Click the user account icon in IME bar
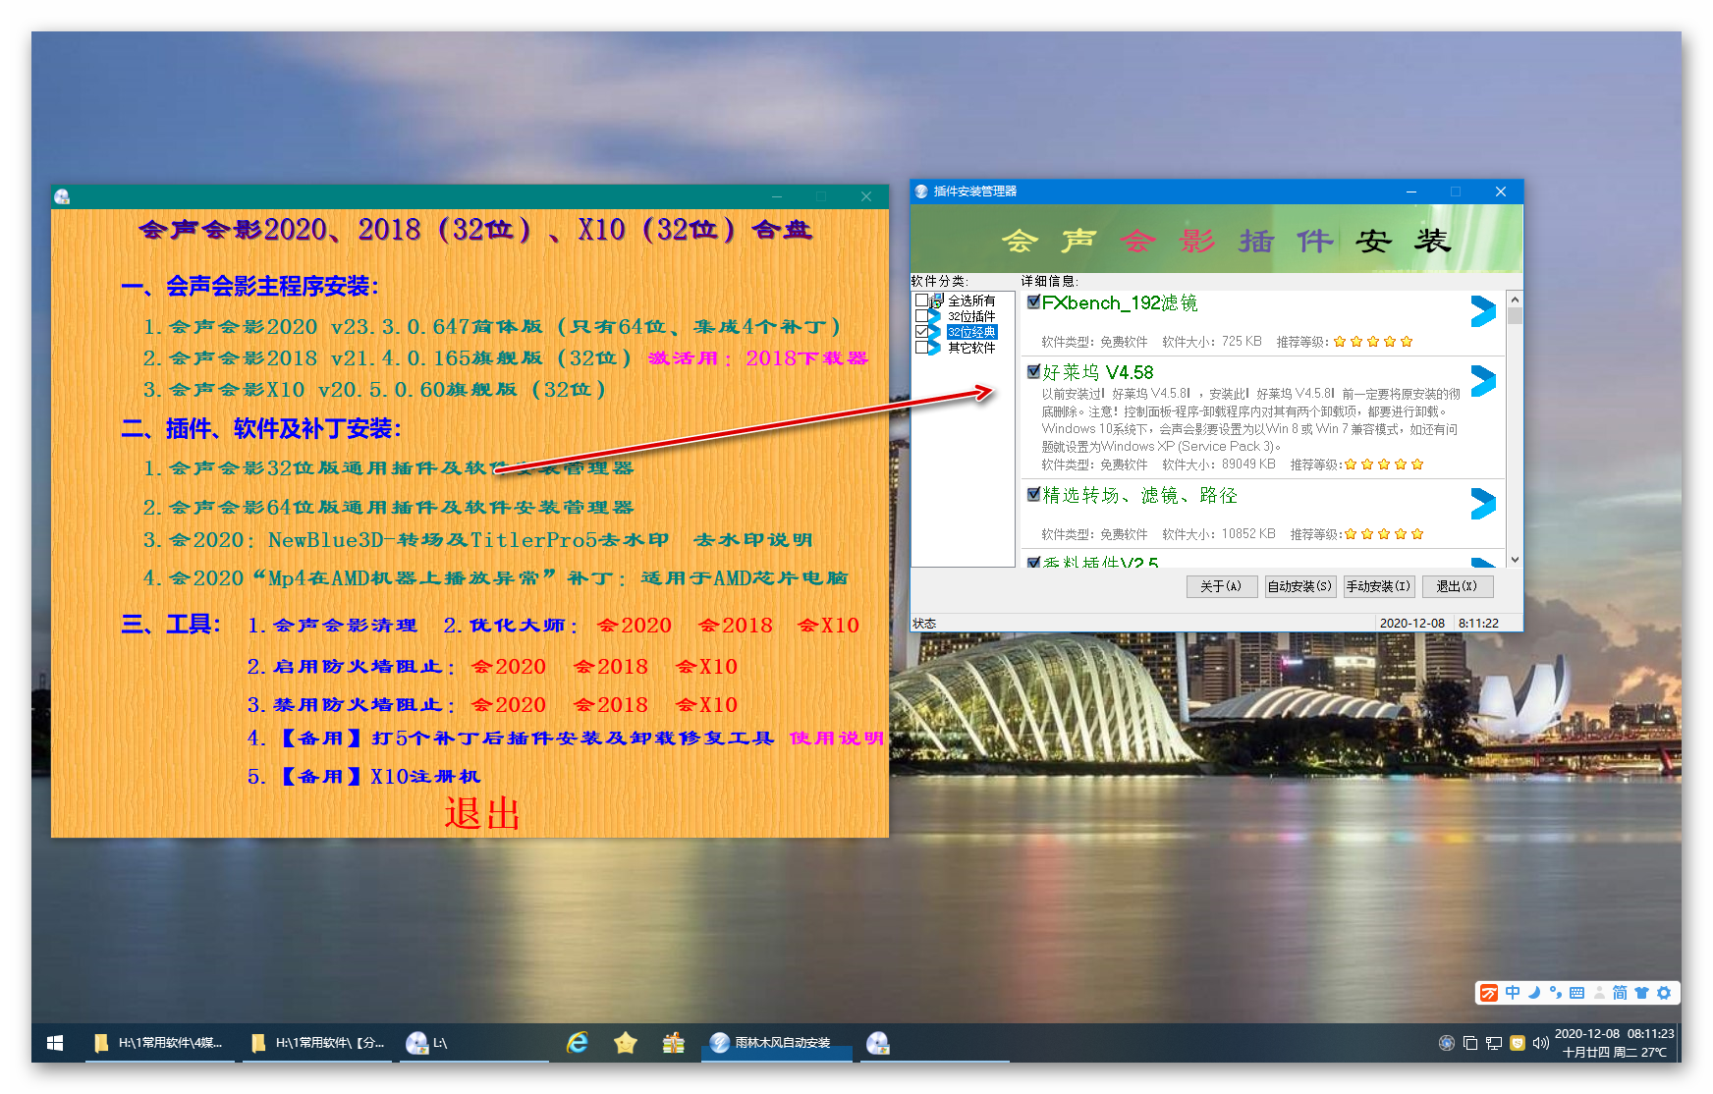The height and width of the screenshot is (1094, 1713). tap(1599, 993)
